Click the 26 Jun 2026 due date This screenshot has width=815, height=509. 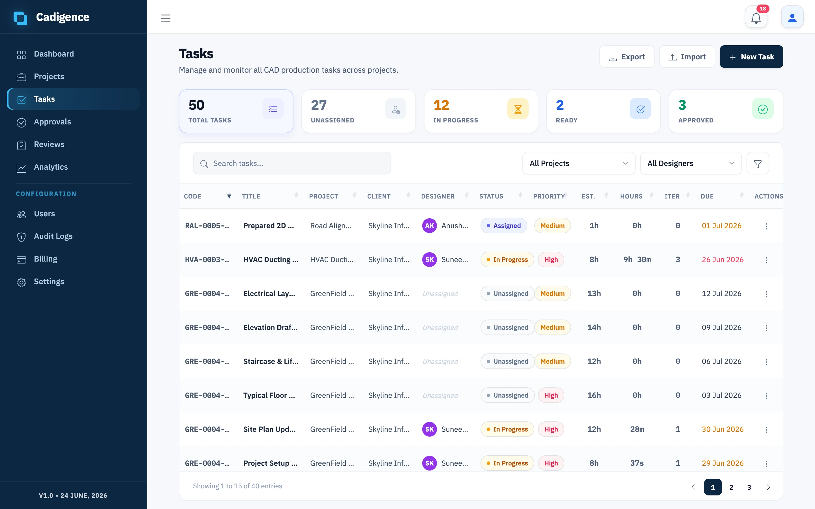point(722,260)
